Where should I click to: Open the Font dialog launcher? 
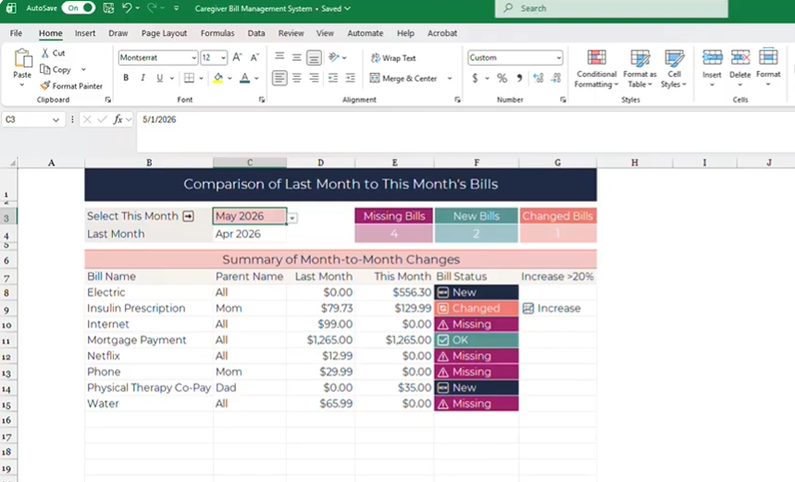[262, 100]
